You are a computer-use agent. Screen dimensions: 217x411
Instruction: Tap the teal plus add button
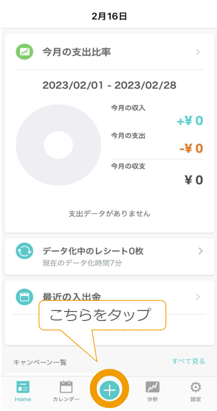pyautogui.click(x=110, y=390)
